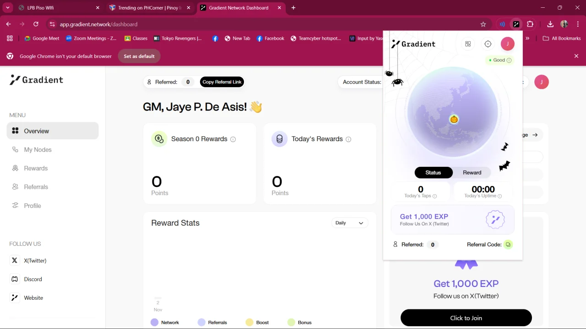Click the Referrals legend color swatch
This screenshot has width=586, height=329.
201,323
